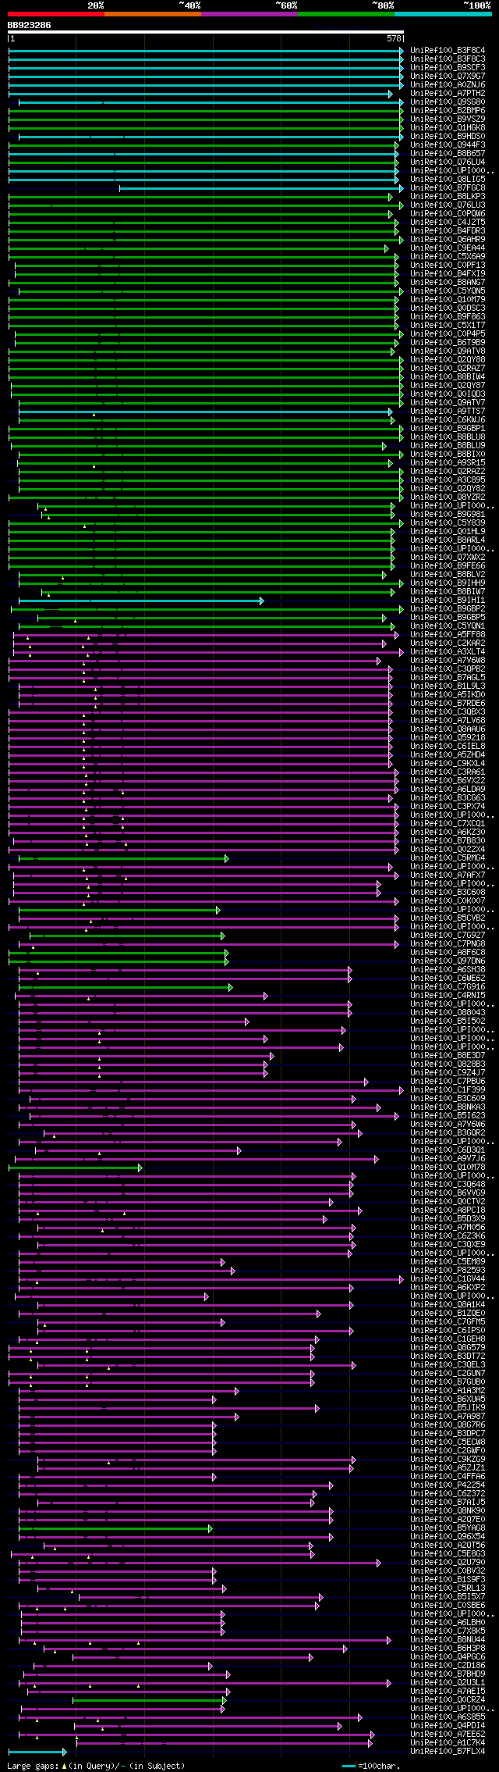Click the UniRef100_B5YAG8 label
This screenshot has width=499, height=1772.
(448, 1528)
